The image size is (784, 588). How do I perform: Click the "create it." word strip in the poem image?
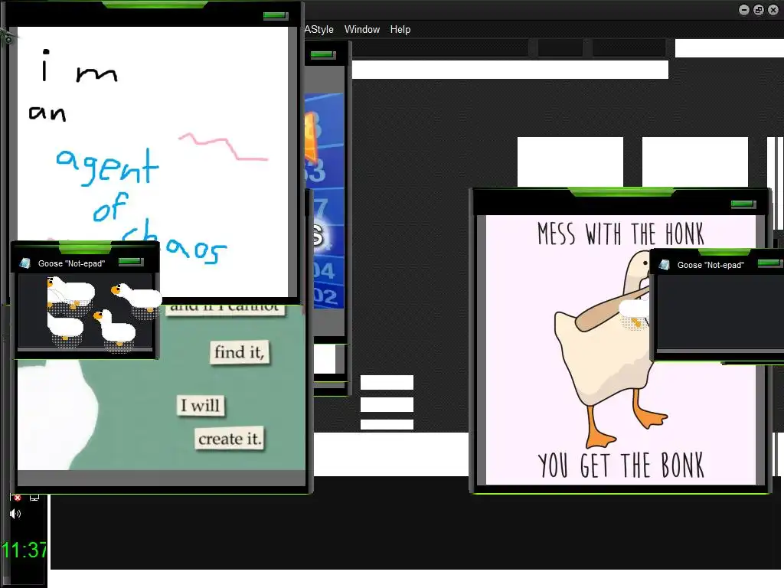[230, 439]
